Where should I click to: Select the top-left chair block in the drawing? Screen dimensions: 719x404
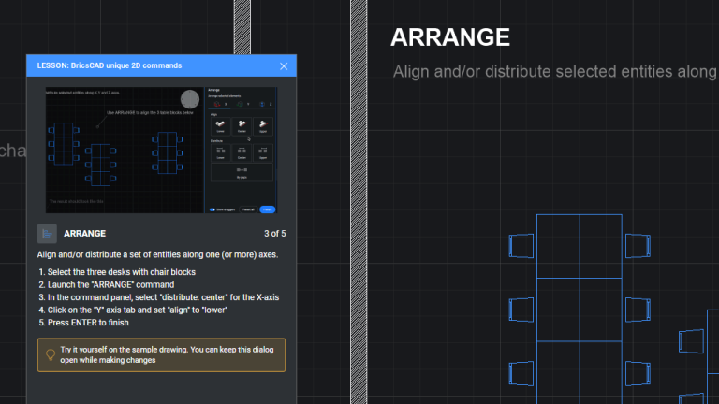pyautogui.click(x=521, y=246)
